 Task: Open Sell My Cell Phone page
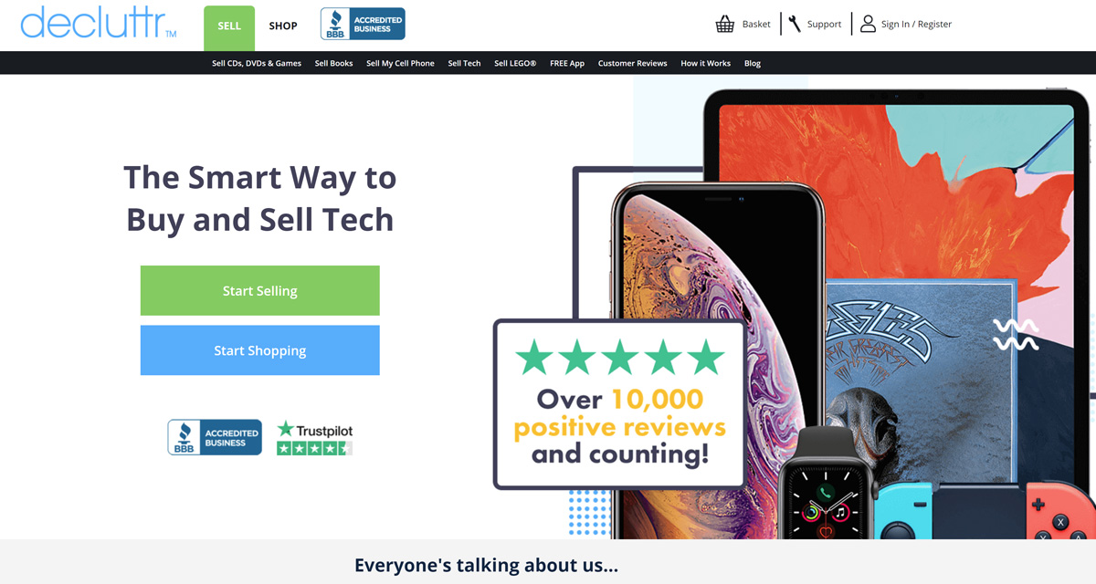[400, 64]
